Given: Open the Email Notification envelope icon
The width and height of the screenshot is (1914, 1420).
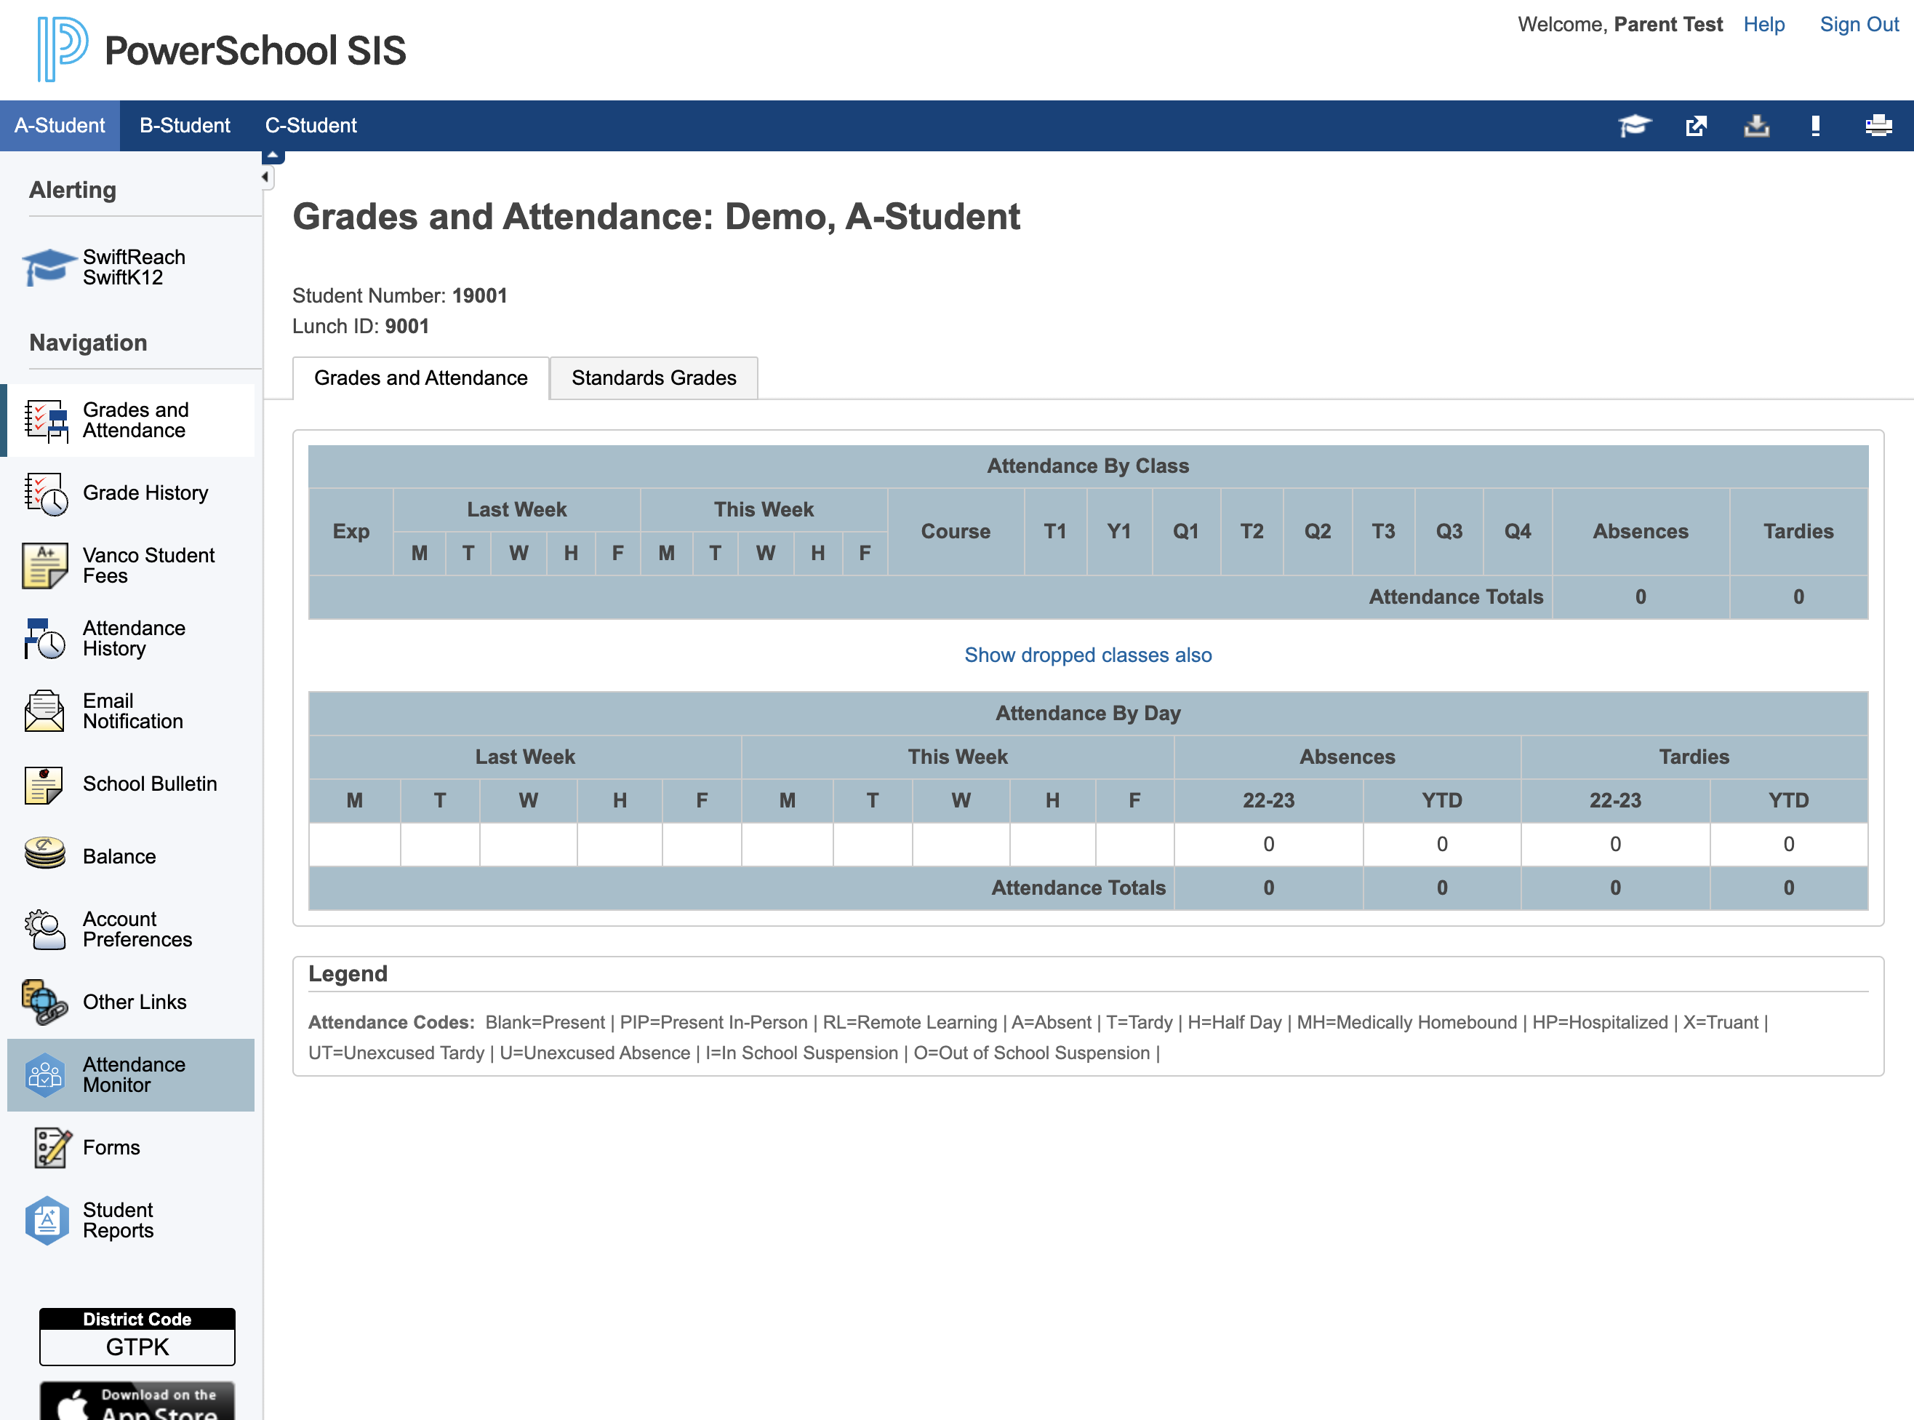Looking at the screenshot, I should [44, 711].
